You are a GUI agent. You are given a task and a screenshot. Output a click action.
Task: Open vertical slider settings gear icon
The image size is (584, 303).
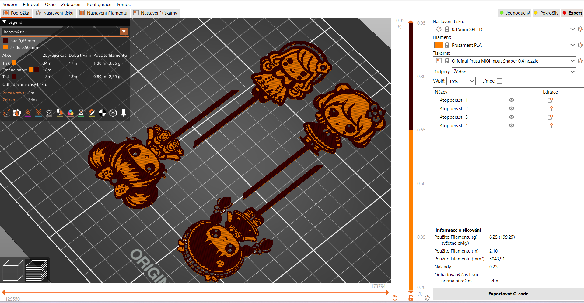pos(427,298)
